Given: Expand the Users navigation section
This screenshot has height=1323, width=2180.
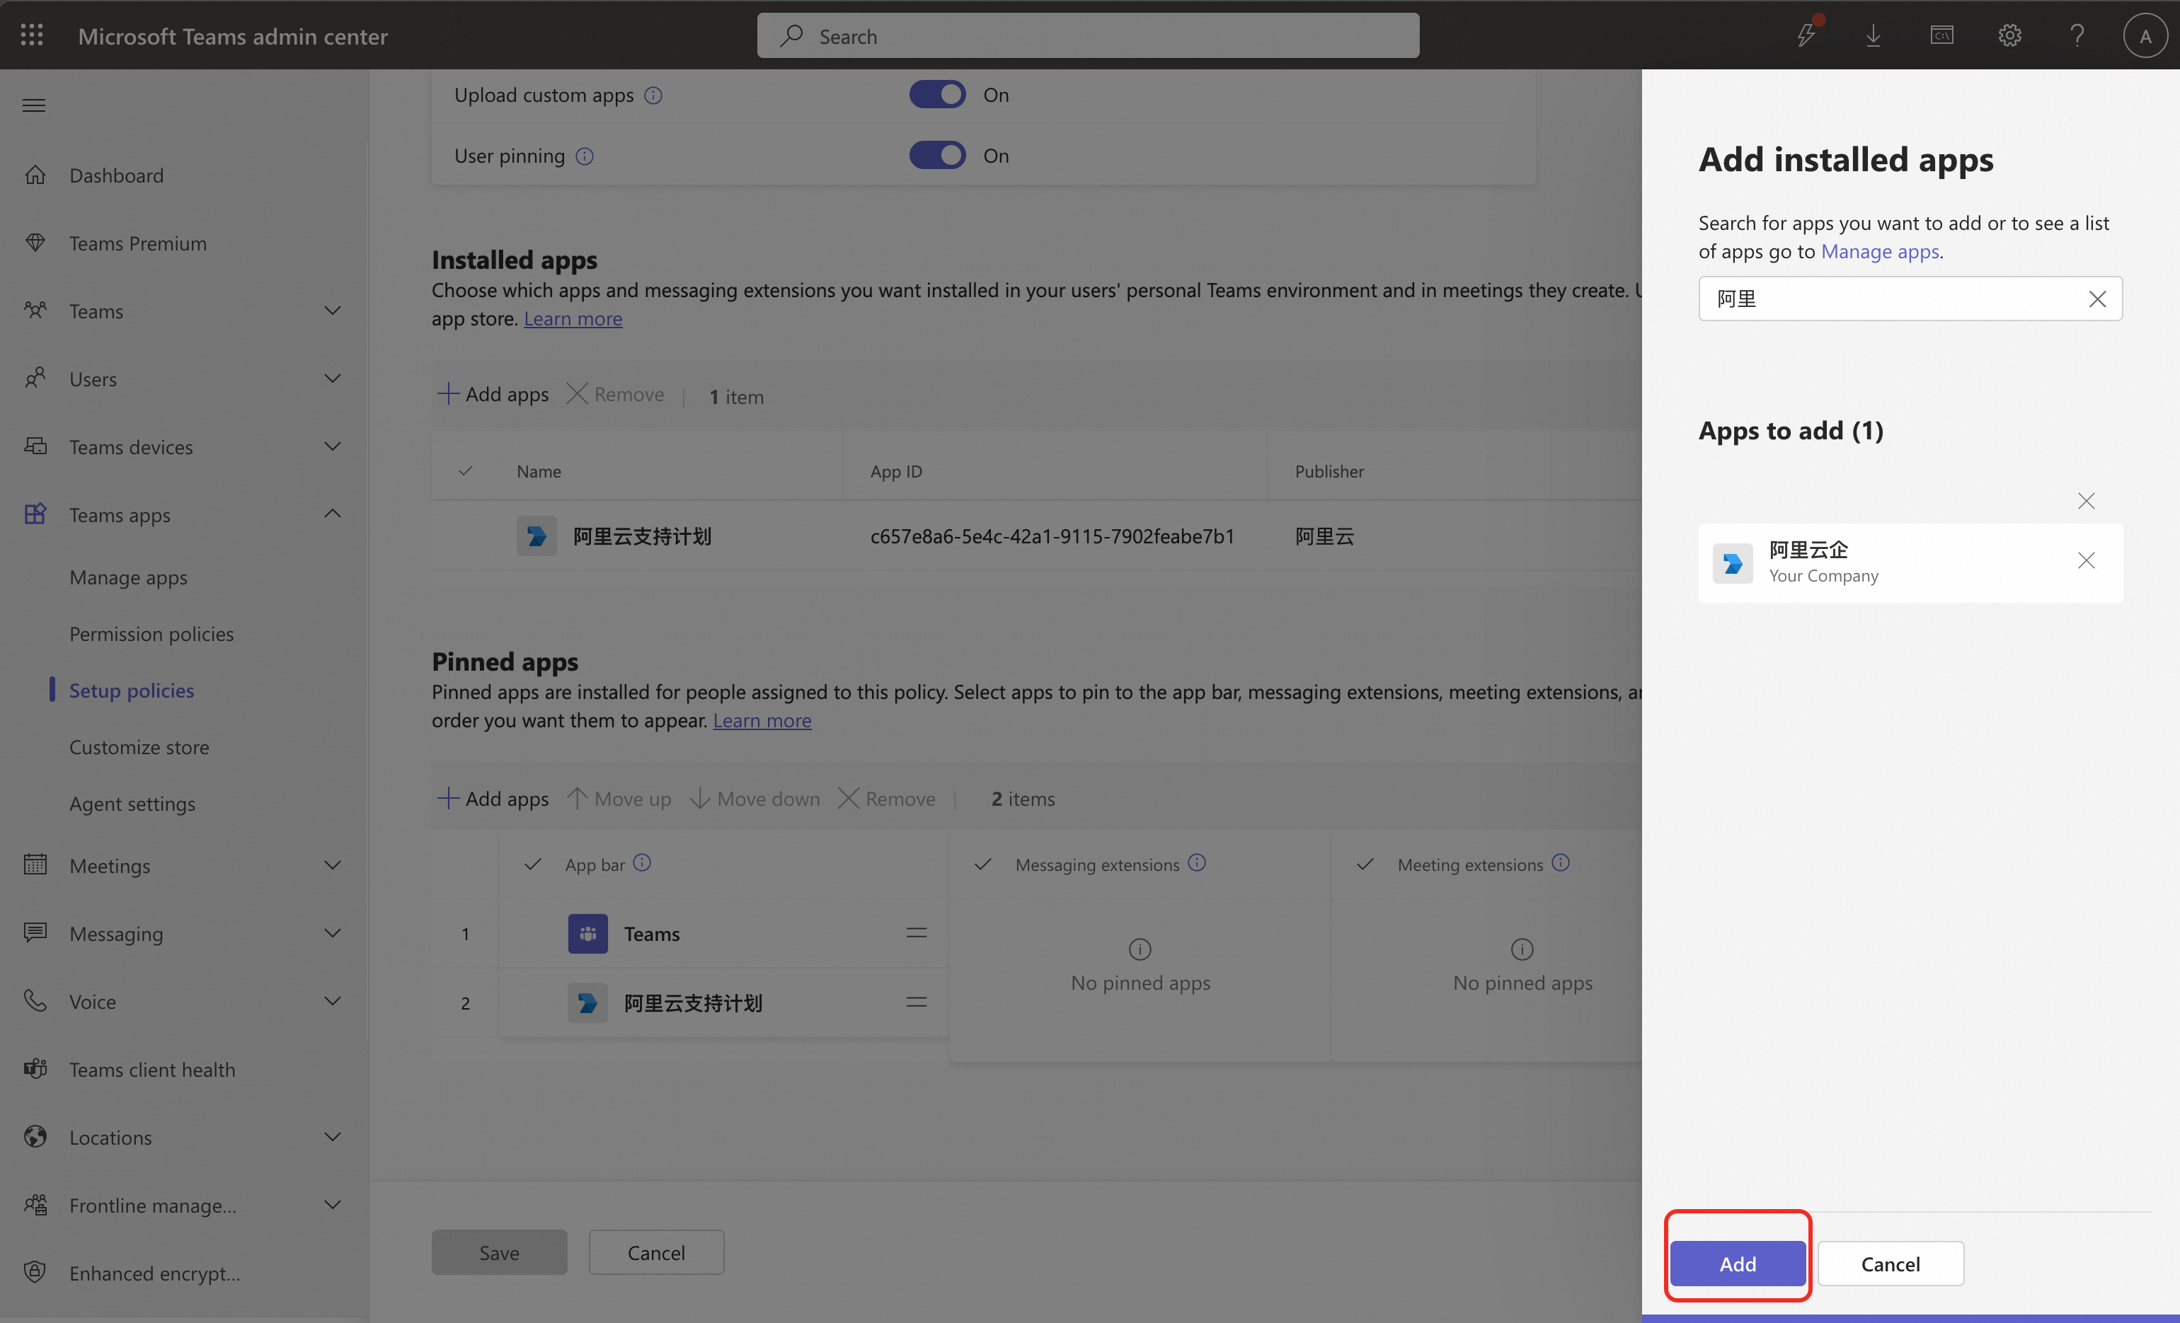Looking at the screenshot, I should point(332,379).
